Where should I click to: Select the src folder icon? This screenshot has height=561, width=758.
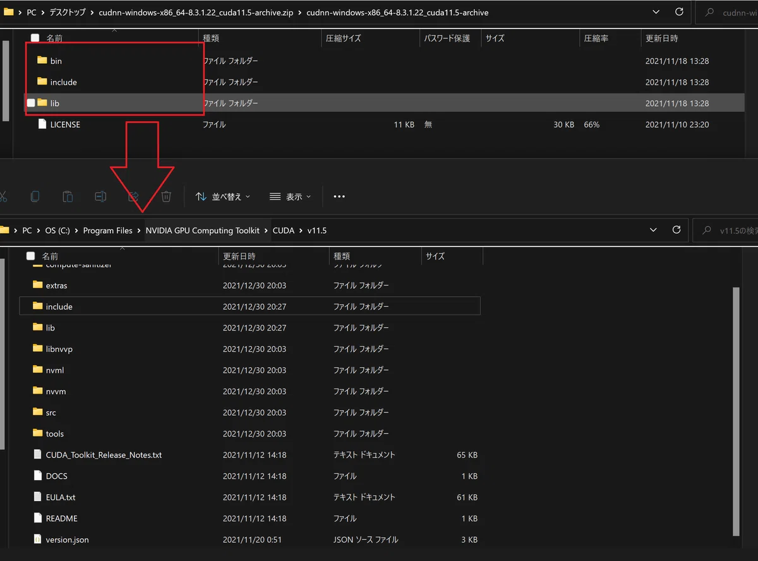38,412
